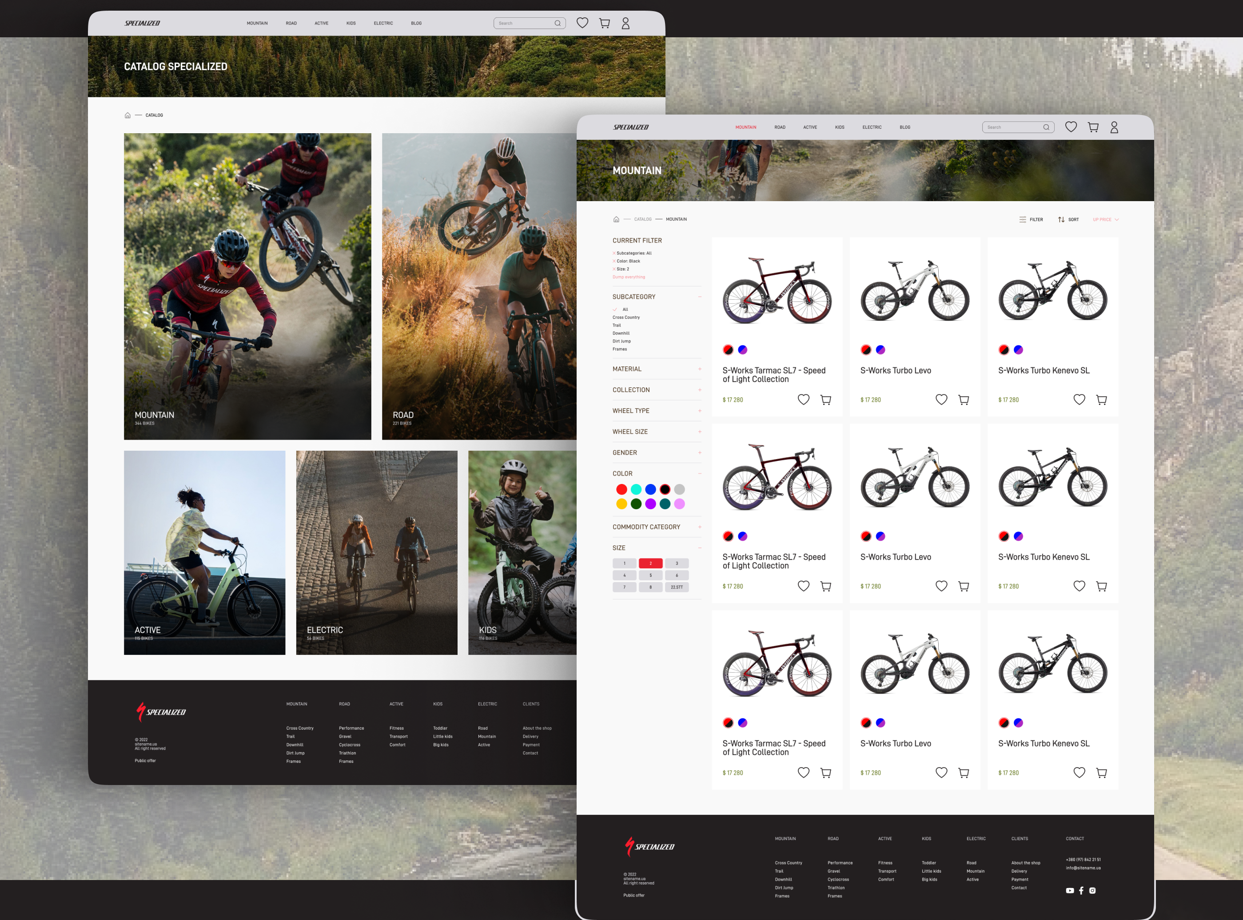Open the Instagram icon in the Mountain page footer
Image resolution: width=1243 pixels, height=920 pixels.
1092,891
